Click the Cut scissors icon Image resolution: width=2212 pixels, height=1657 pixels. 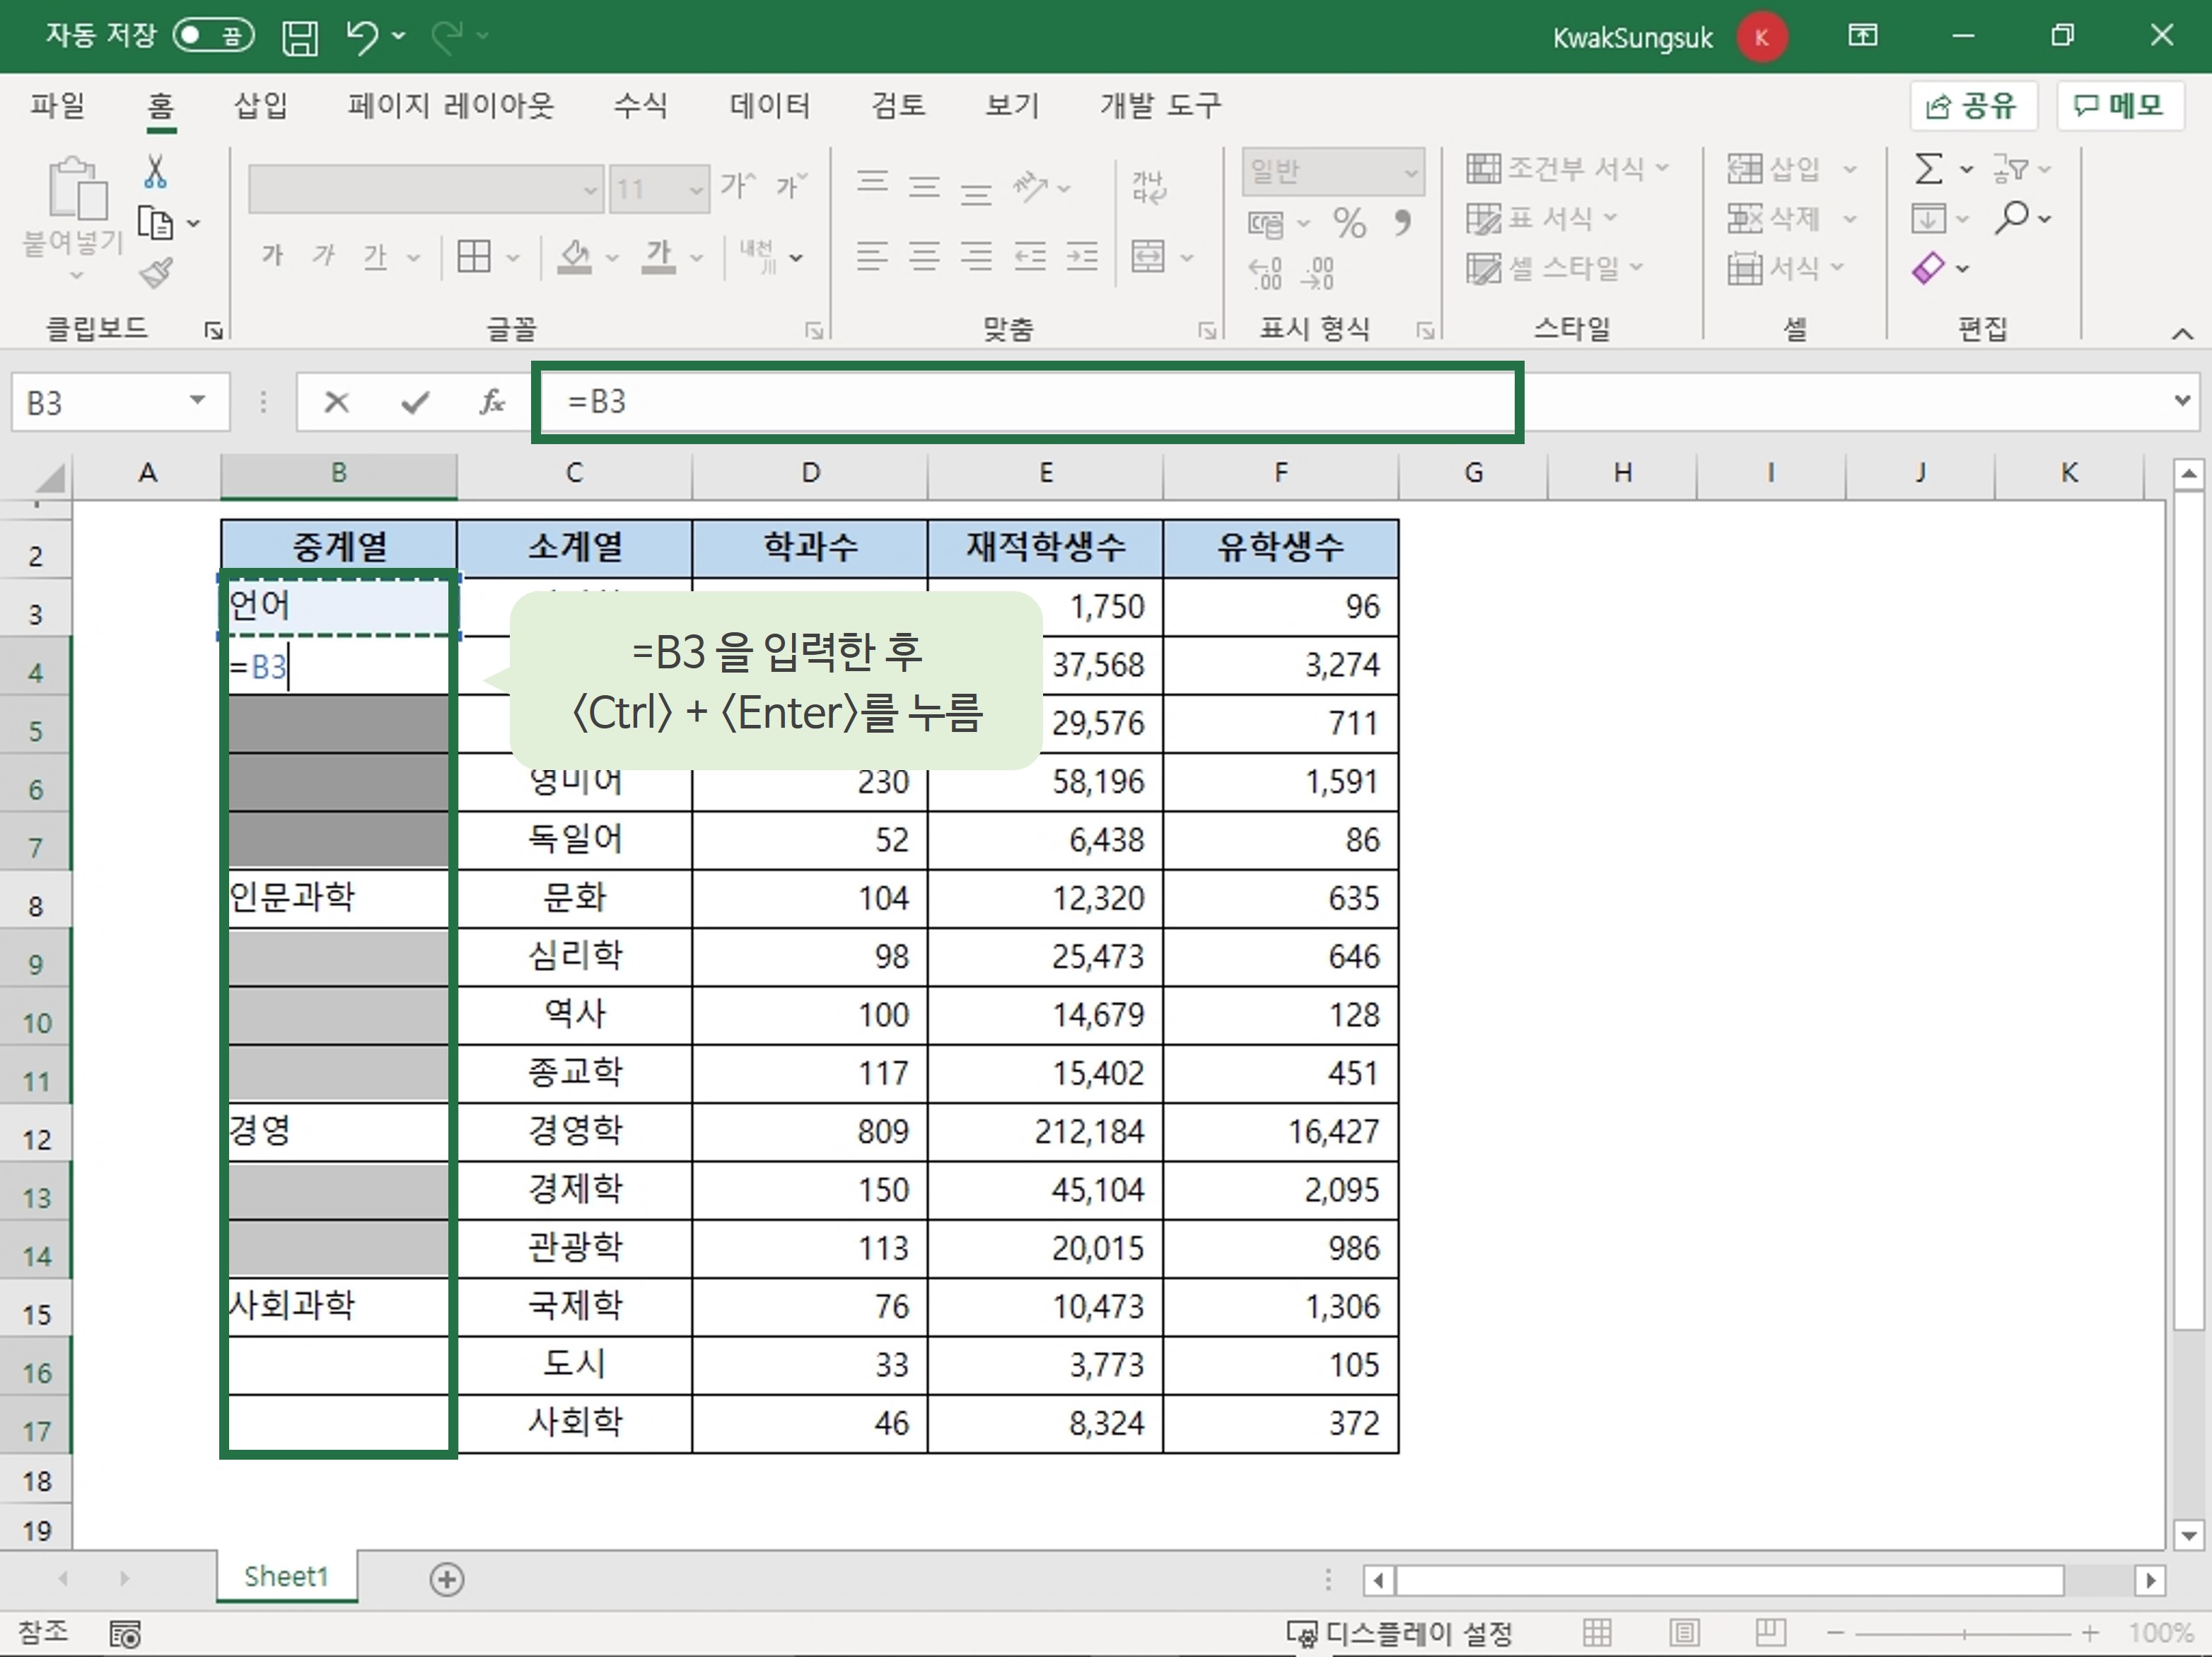[155, 172]
